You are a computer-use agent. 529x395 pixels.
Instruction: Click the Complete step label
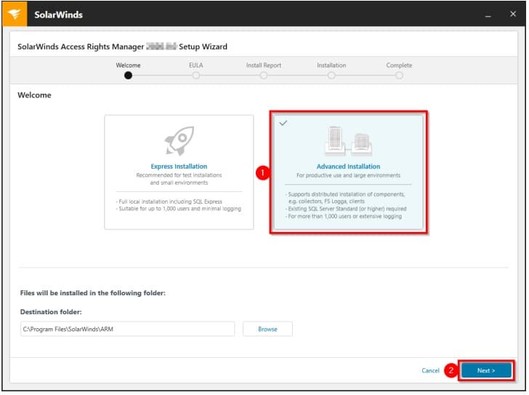tap(399, 65)
